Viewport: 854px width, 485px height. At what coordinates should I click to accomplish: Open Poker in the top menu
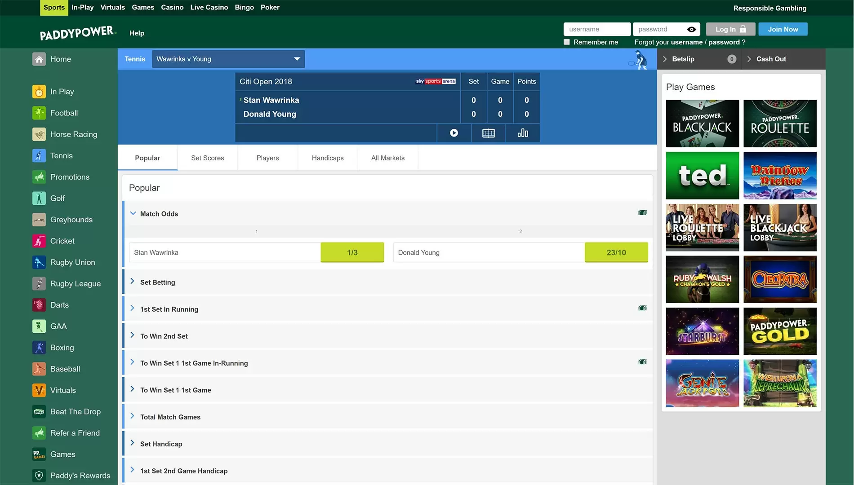(270, 8)
